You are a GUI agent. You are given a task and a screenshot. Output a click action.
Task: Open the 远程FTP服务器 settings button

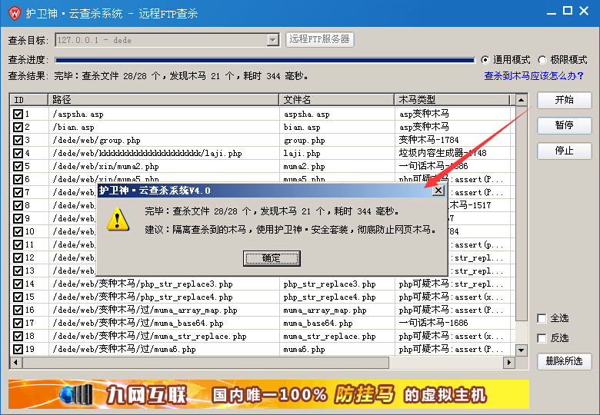coord(320,39)
